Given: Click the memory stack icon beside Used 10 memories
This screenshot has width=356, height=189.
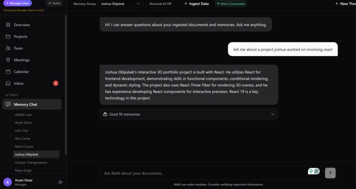Looking at the screenshot, I should [x=105, y=114].
